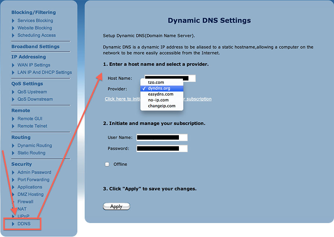Click the arrow icon beside Remote Telnet

(x=13, y=126)
